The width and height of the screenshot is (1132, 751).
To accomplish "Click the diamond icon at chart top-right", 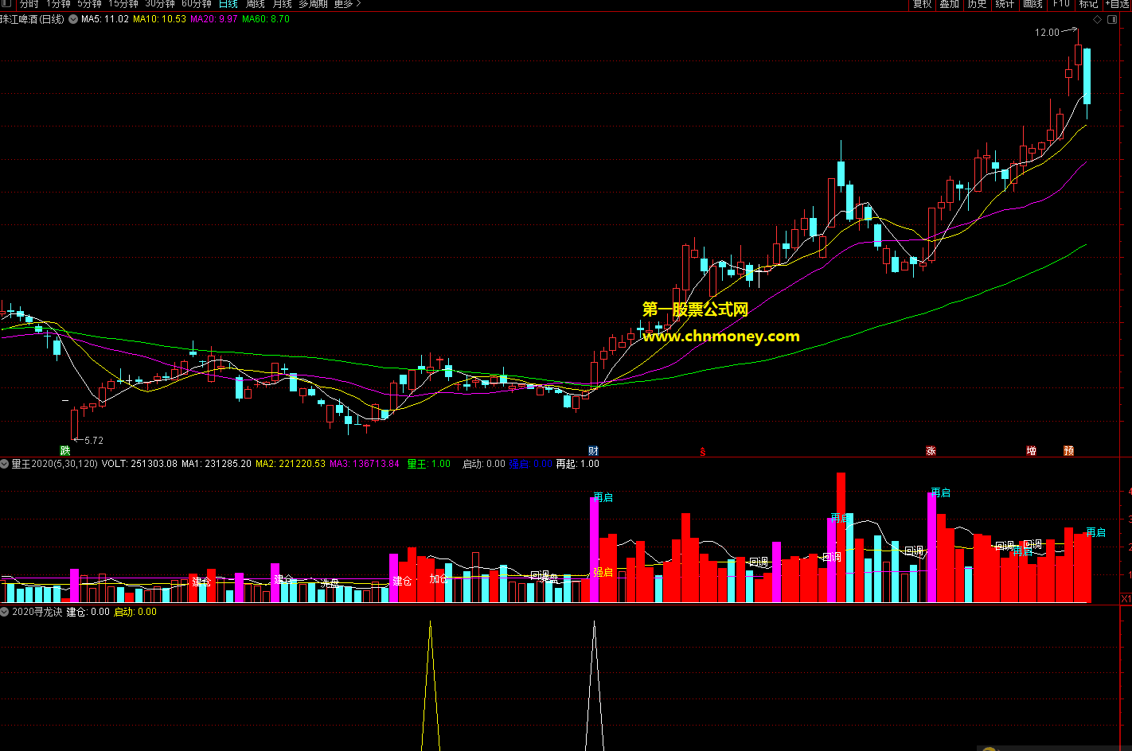I will click(1097, 19).
